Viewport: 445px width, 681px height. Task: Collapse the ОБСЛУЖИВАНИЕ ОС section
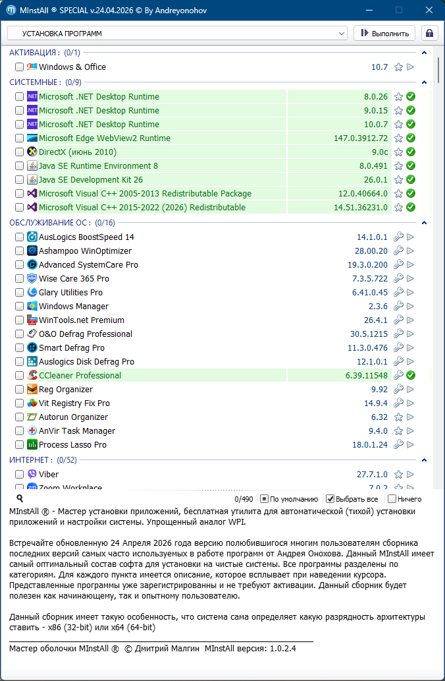coord(425,223)
